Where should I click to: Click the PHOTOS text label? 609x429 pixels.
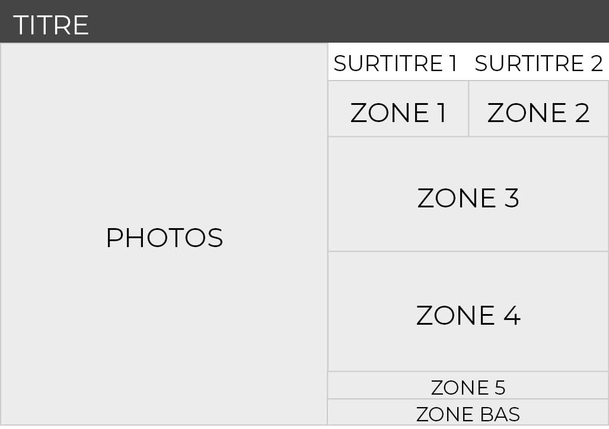pos(165,238)
